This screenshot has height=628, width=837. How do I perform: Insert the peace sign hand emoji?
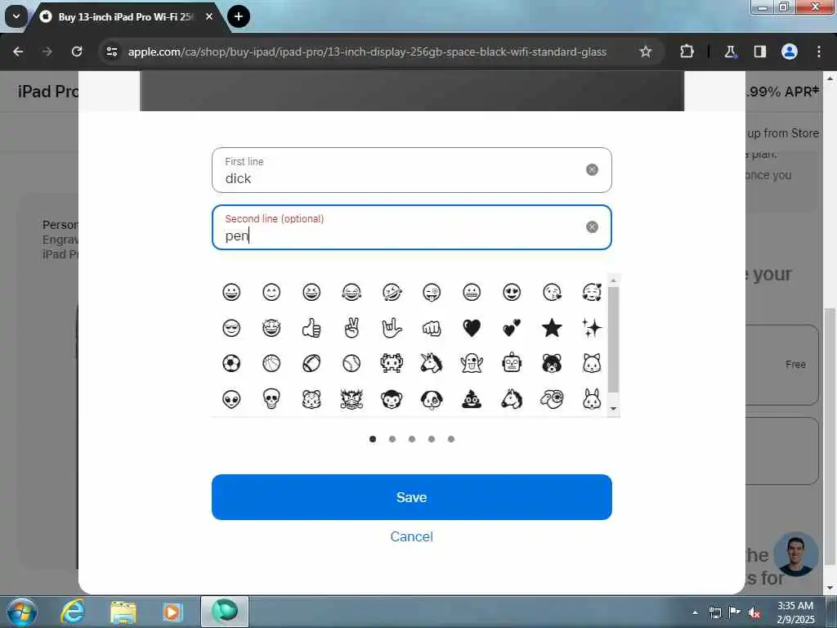pos(351,328)
